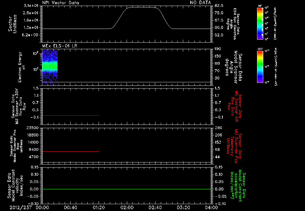
Task: Click the 04:00 time tick label
Action: tap(211, 207)
